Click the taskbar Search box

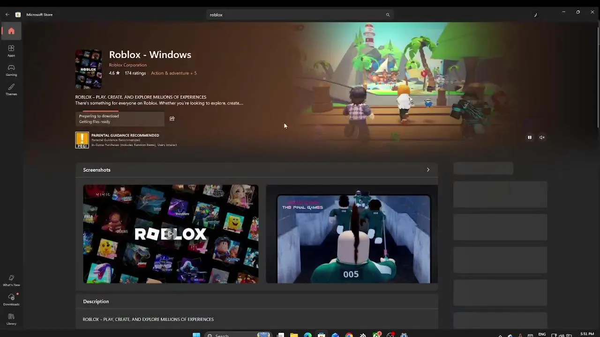pos(239,335)
